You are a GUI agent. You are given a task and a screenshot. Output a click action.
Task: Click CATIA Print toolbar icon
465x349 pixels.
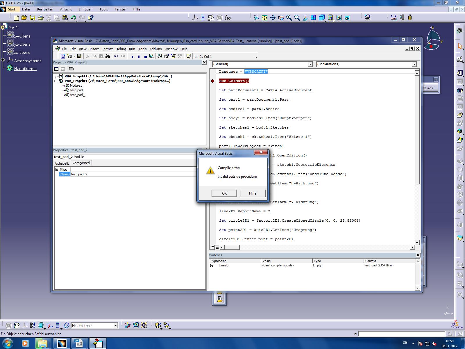coord(40,18)
